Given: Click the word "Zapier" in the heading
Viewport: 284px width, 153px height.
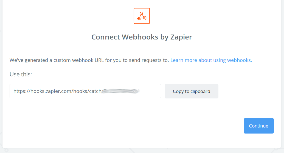Looking at the screenshot, I should 181,37.
